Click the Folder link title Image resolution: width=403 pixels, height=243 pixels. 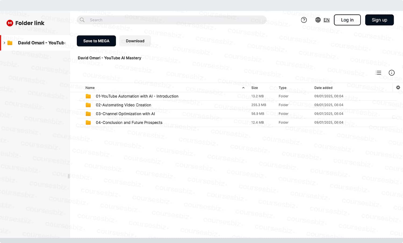pyautogui.click(x=30, y=23)
